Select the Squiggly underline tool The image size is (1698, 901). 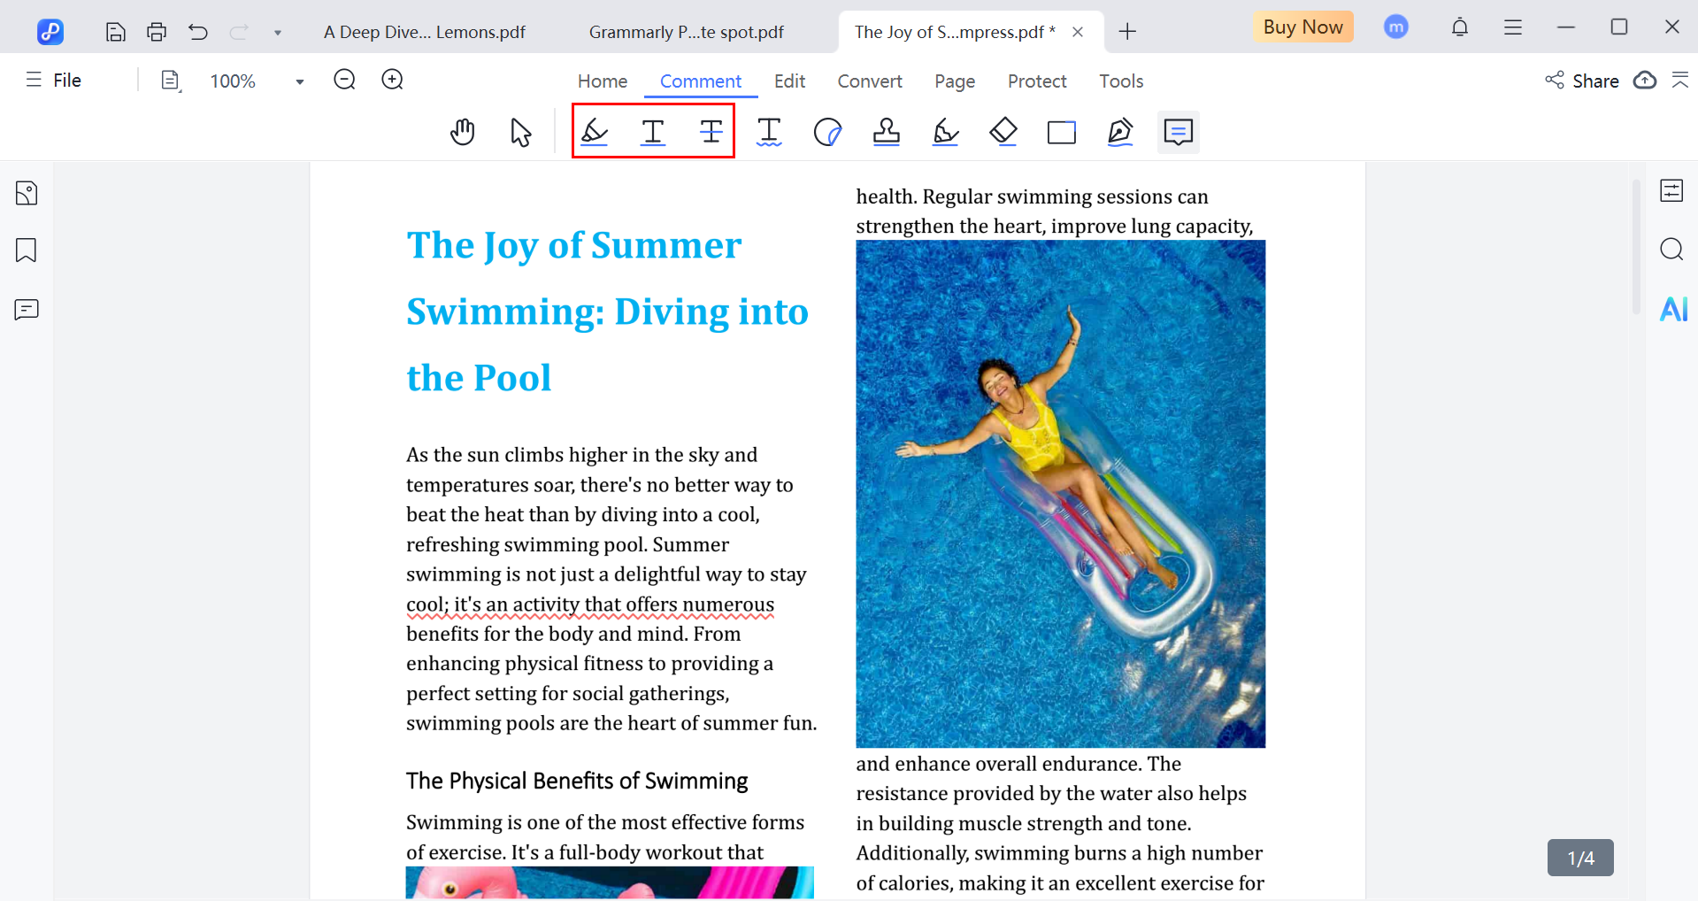769,131
